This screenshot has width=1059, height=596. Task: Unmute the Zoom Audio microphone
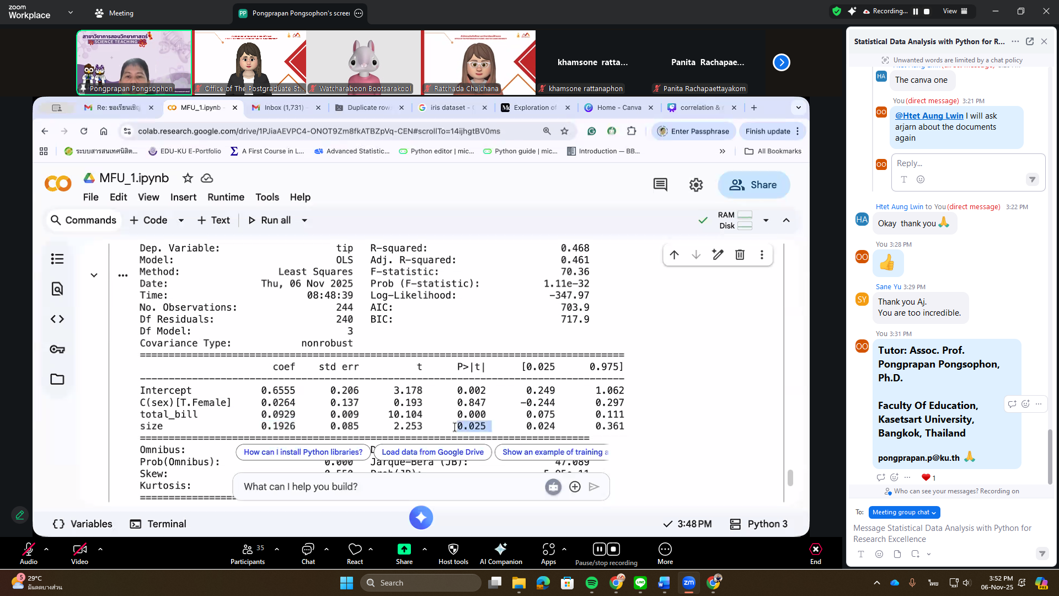coord(29,550)
